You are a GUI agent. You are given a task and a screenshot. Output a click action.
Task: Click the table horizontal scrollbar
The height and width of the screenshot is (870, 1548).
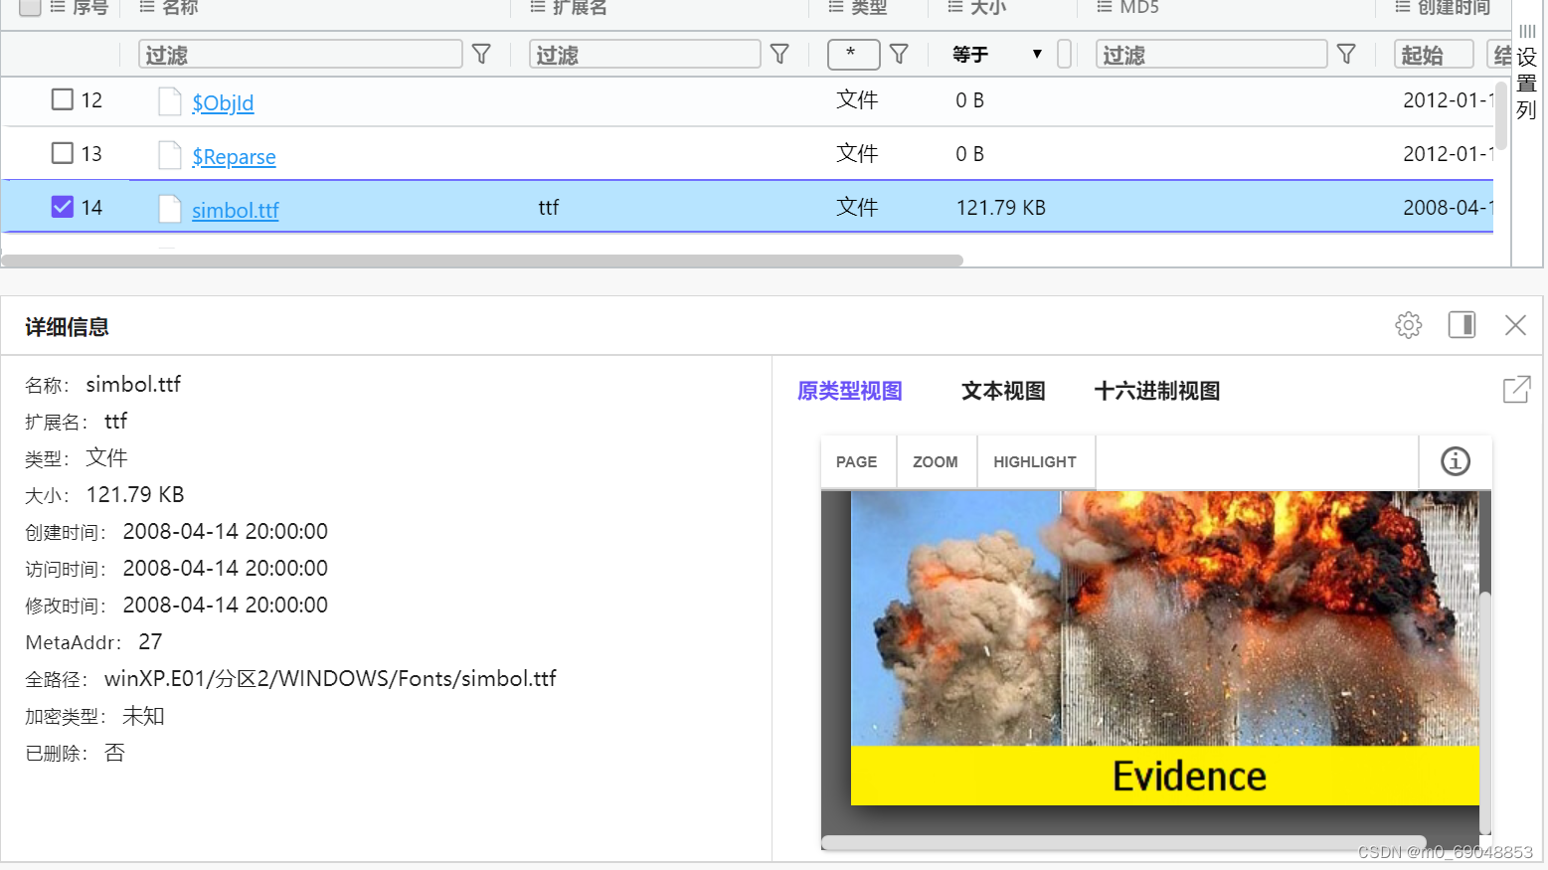coord(482,261)
